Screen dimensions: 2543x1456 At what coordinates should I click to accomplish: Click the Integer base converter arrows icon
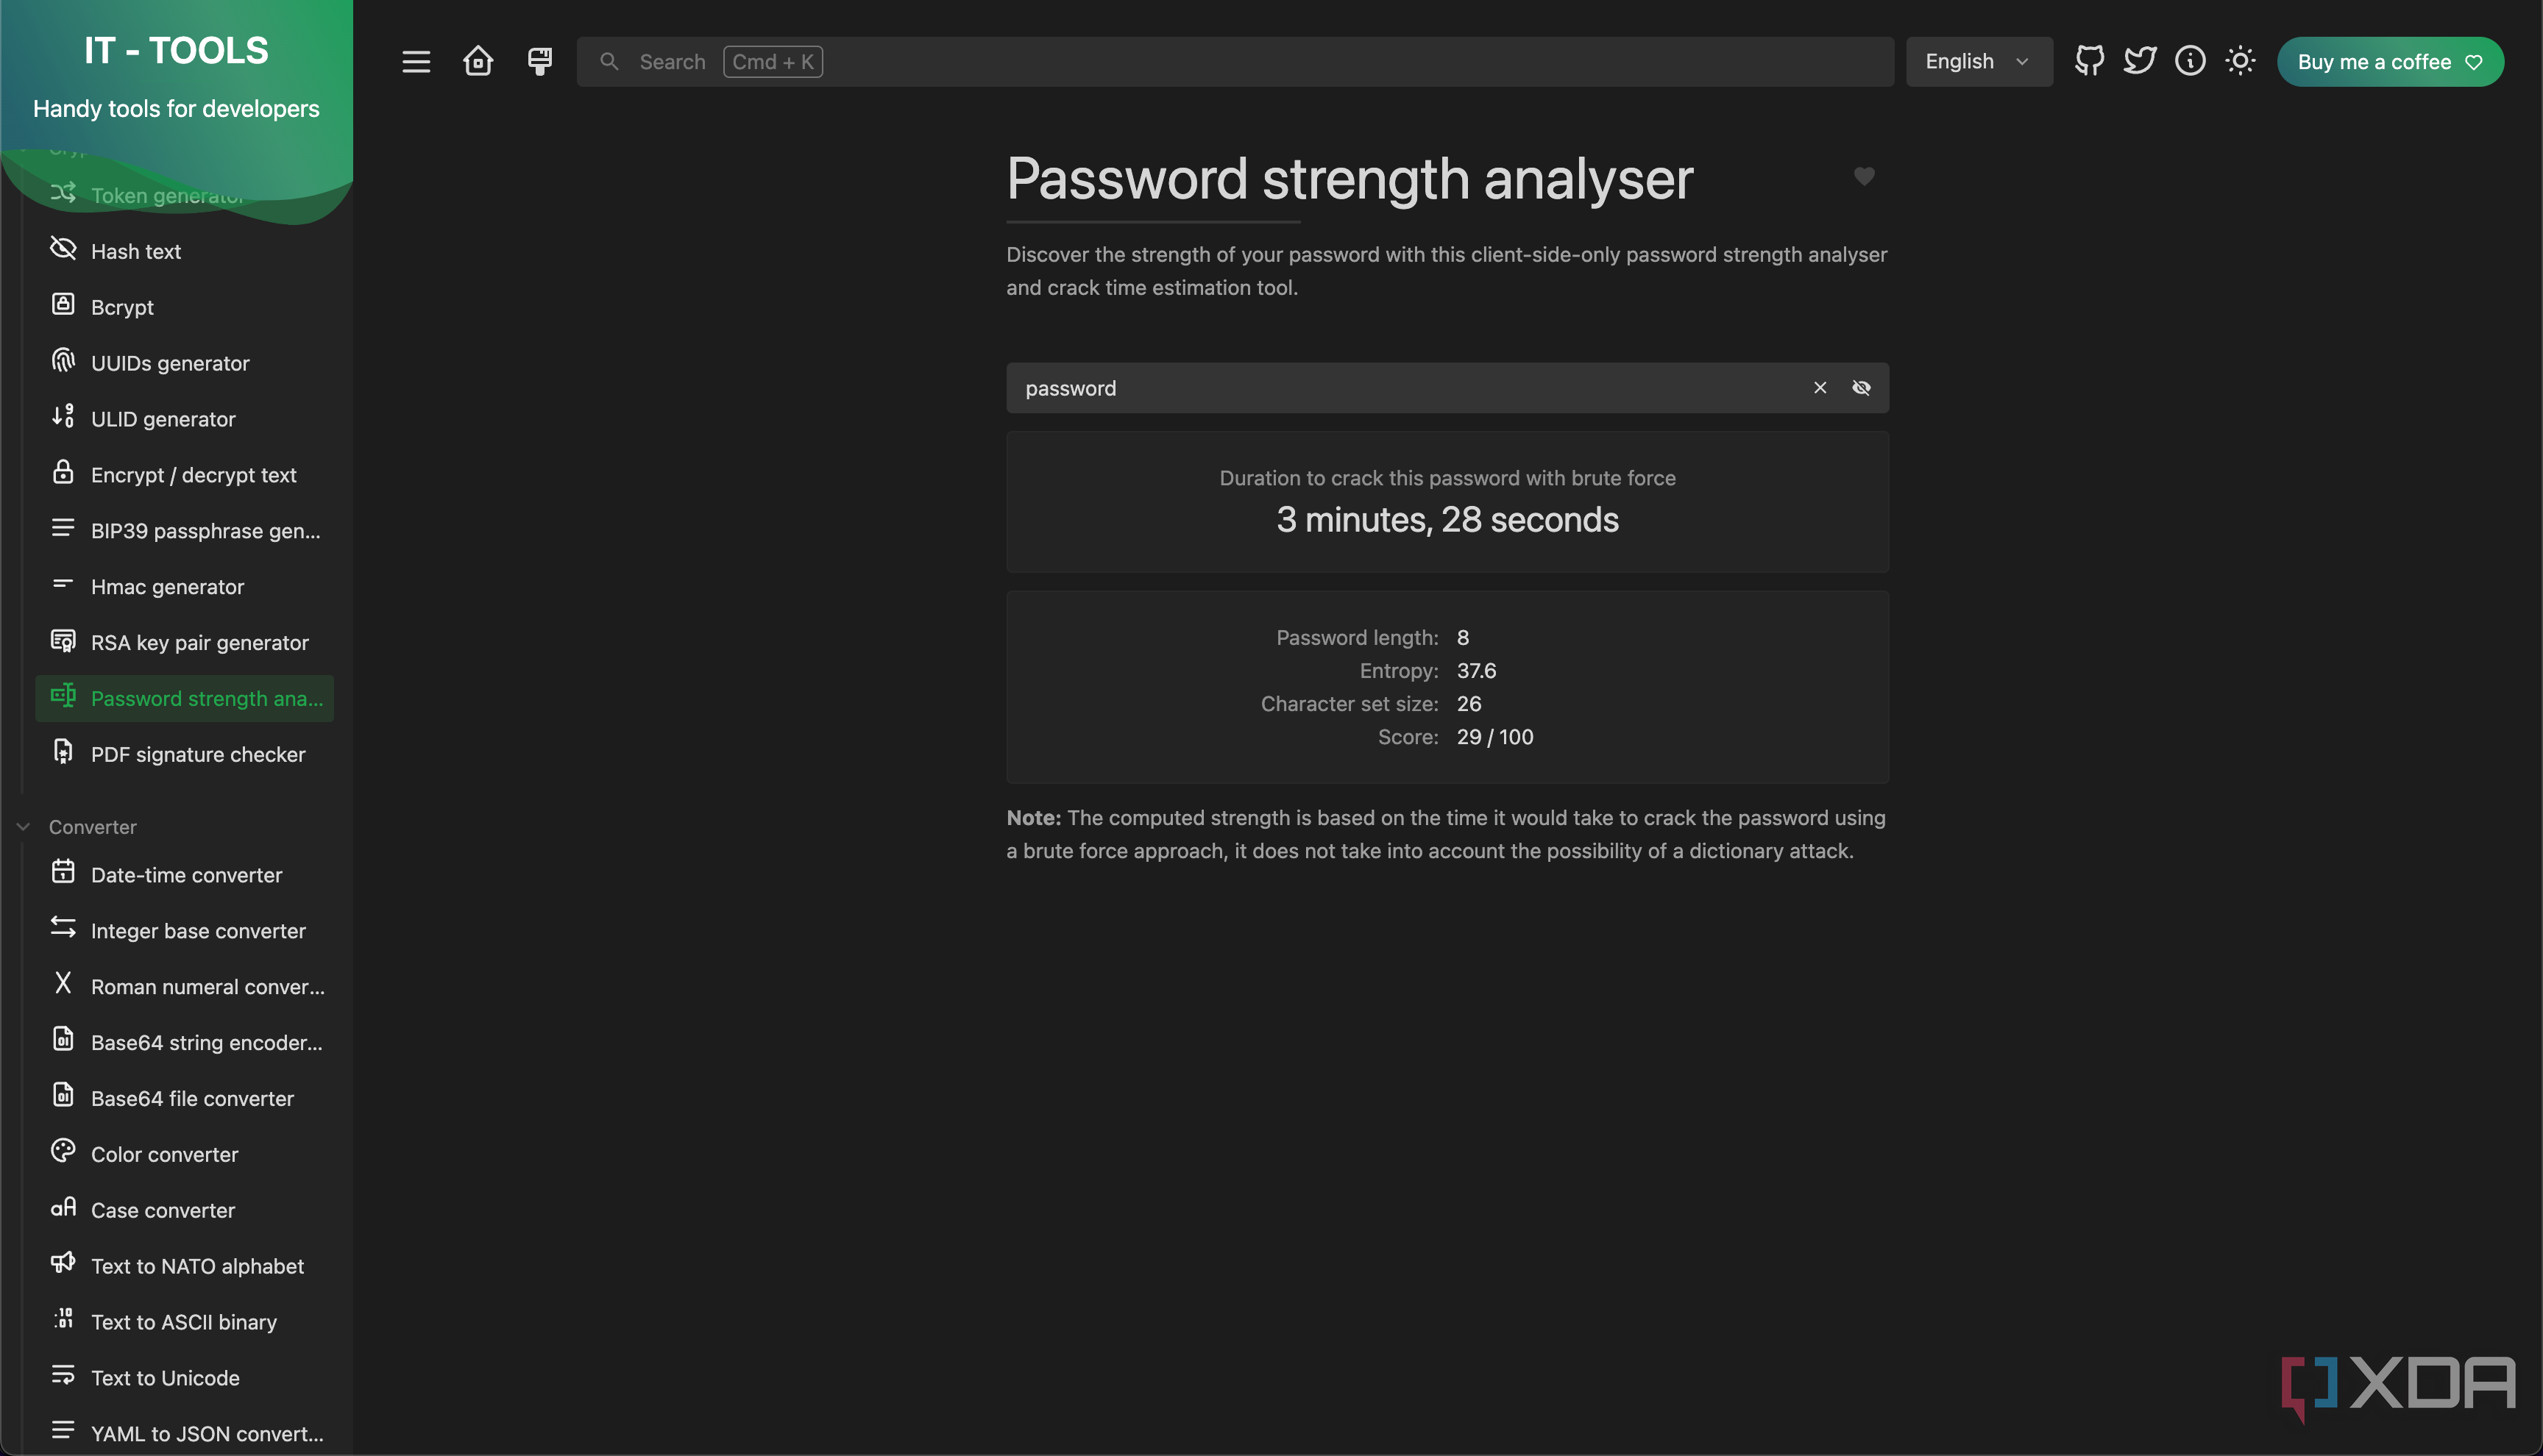click(63, 928)
